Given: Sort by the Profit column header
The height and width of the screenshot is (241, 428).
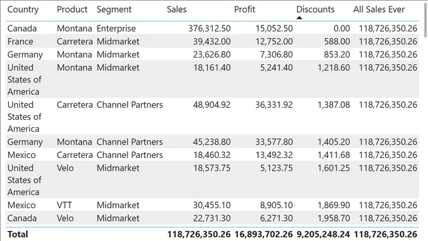Looking at the screenshot, I should (245, 9).
